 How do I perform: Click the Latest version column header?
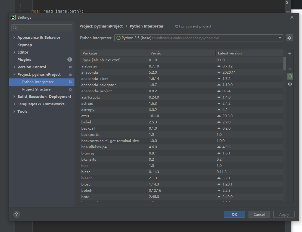point(249,53)
